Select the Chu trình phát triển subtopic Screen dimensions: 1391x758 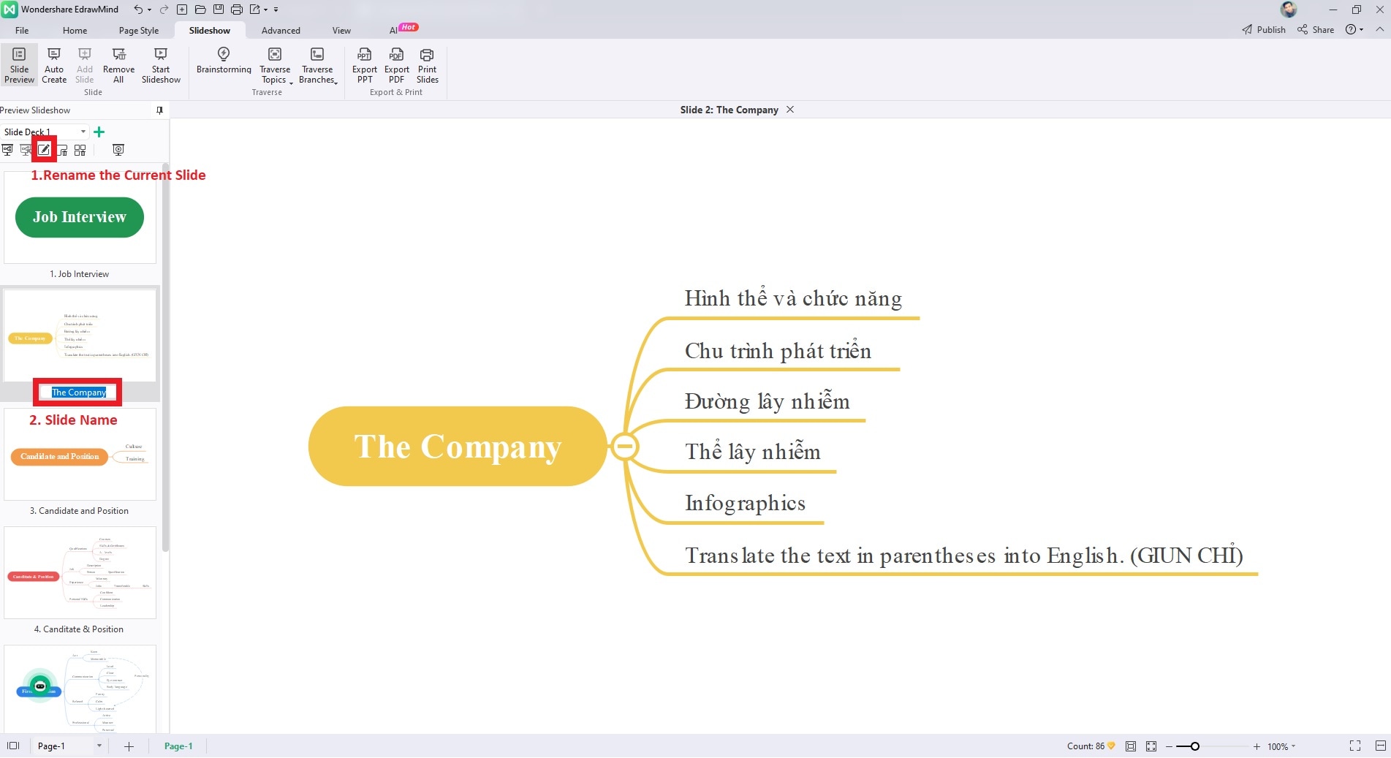point(778,351)
